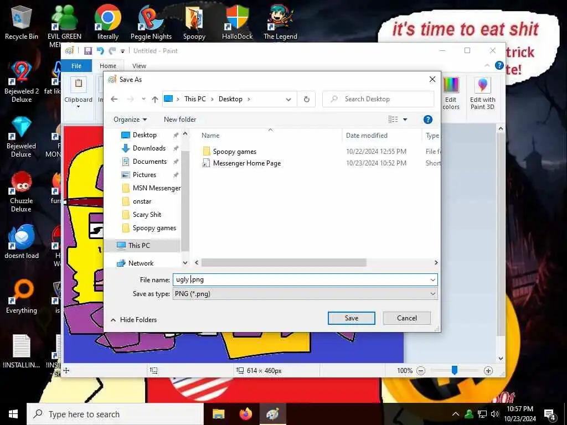Open Edit colors in Paint ribbon

pos(451,93)
